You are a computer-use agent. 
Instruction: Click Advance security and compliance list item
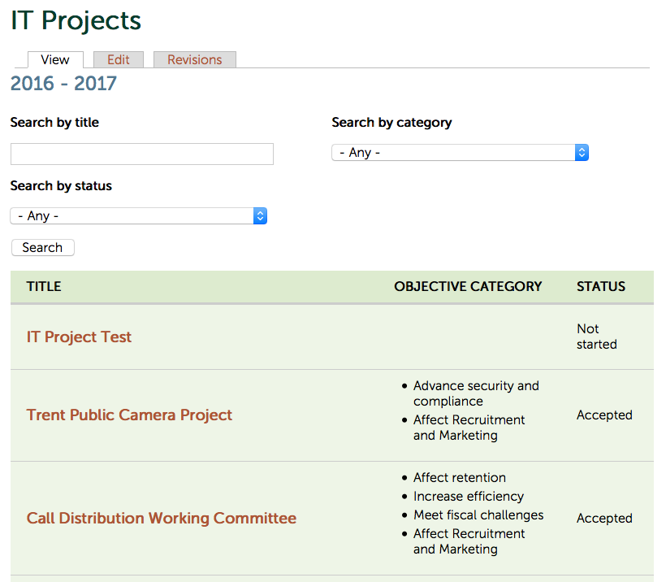point(475,393)
